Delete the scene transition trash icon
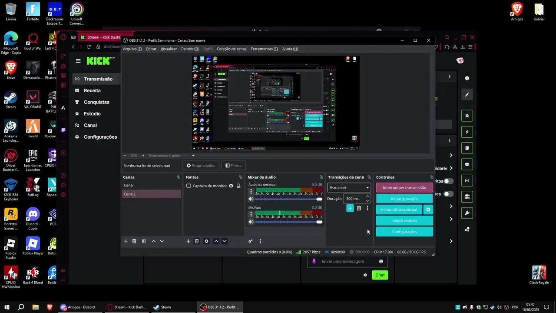556x313 pixels. click(359, 208)
